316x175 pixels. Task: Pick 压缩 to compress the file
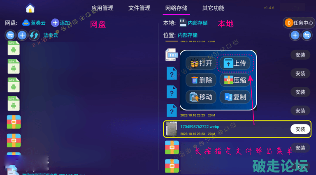(x=235, y=80)
